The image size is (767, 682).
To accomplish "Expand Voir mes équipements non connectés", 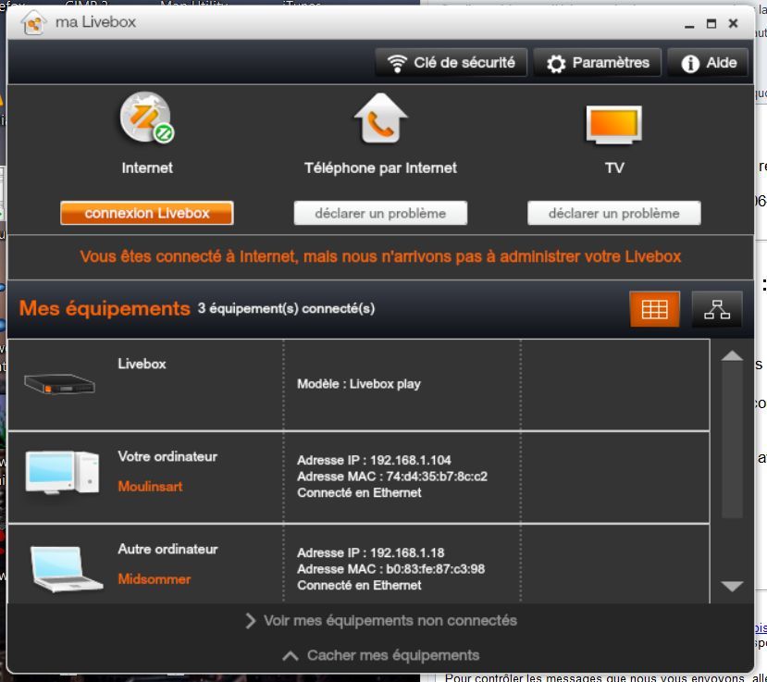I will click(x=380, y=620).
